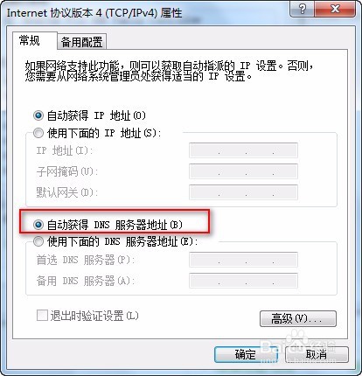
Task: Click the 自动获得 IP 地址 label text
Action: point(96,115)
